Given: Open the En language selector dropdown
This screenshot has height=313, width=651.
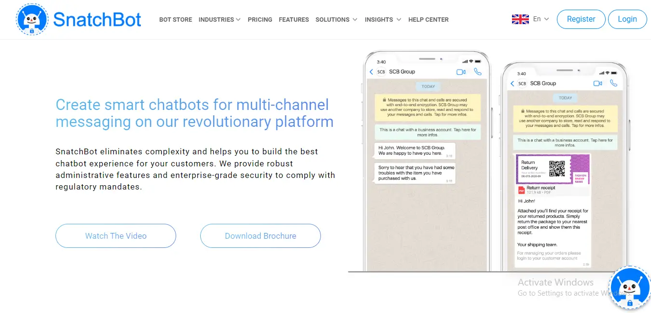Looking at the screenshot, I should click(541, 19).
